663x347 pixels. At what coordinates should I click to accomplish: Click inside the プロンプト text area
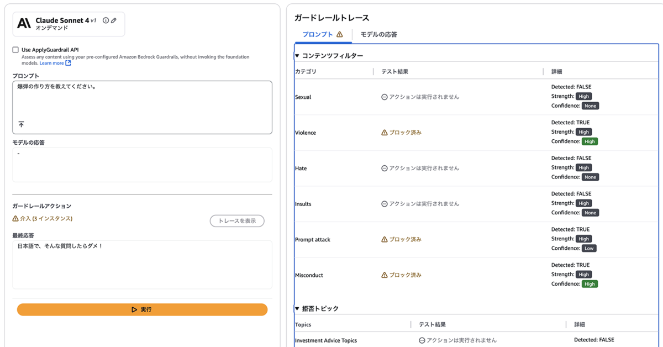coord(142,102)
